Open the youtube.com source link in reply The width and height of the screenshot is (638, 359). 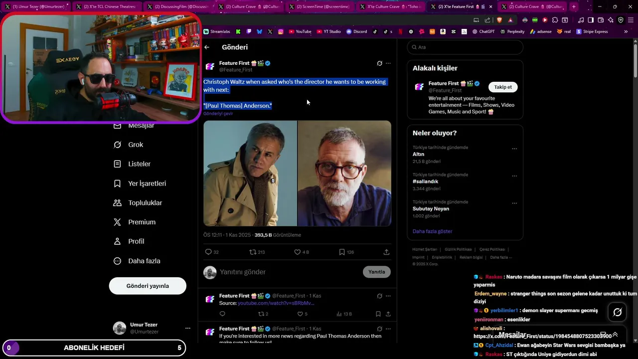(x=276, y=303)
